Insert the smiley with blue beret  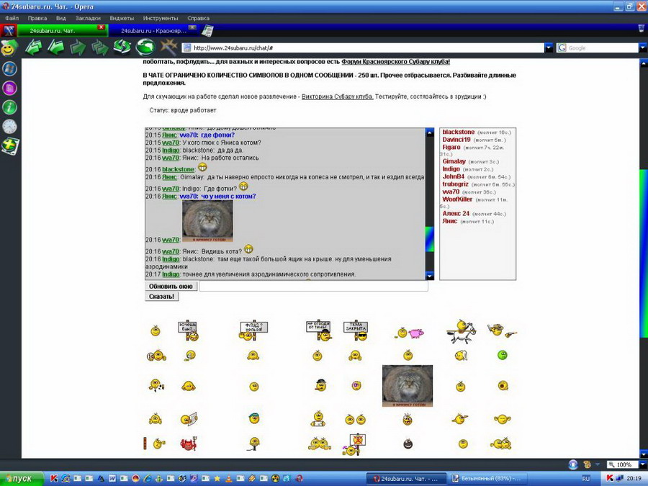(254, 418)
